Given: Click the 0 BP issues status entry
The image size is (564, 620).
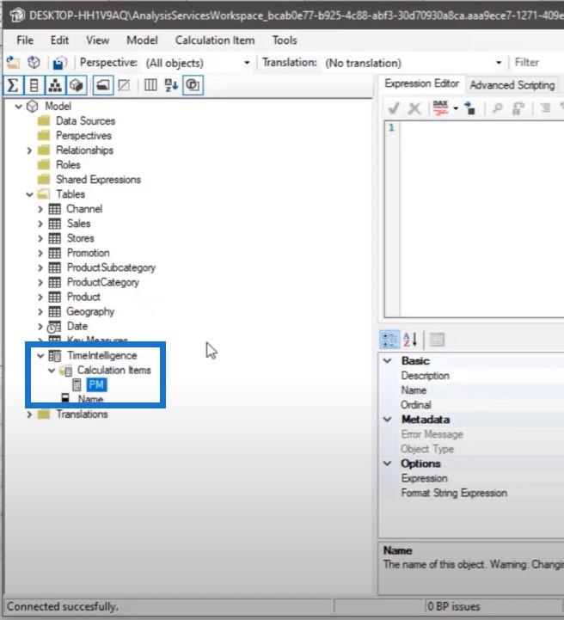Looking at the screenshot, I should pyautogui.click(x=454, y=606).
